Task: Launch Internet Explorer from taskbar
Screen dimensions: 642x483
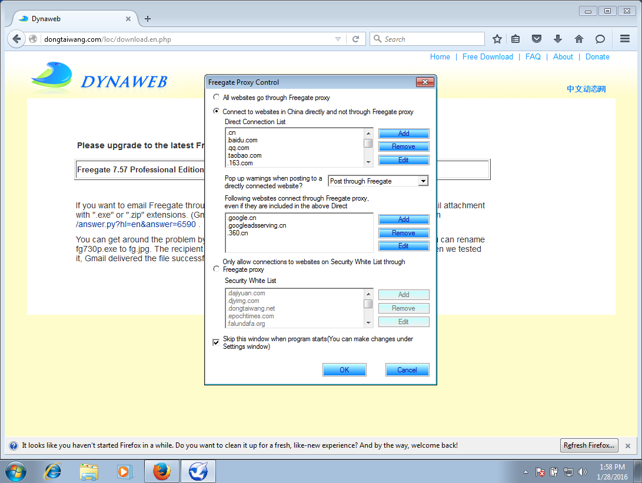Action: click(x=52, y=472)
